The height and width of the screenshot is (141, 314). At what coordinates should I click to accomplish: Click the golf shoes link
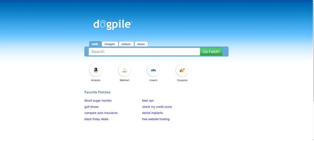click(91, 107)
